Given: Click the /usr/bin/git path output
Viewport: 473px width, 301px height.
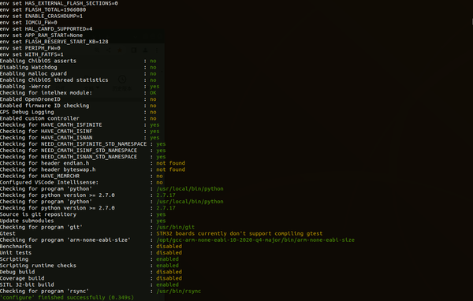Looking at the screenshot, I should tap(175, 227).
